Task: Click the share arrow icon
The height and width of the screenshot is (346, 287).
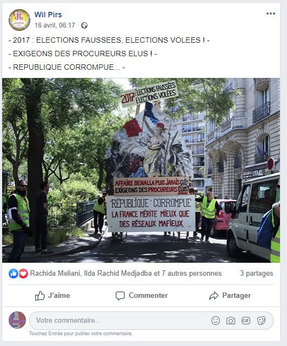Action: click(213, 296)
